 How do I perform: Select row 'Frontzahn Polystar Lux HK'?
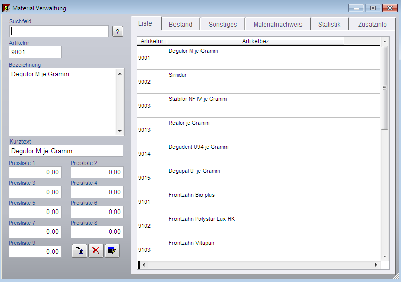pos(259,226)
